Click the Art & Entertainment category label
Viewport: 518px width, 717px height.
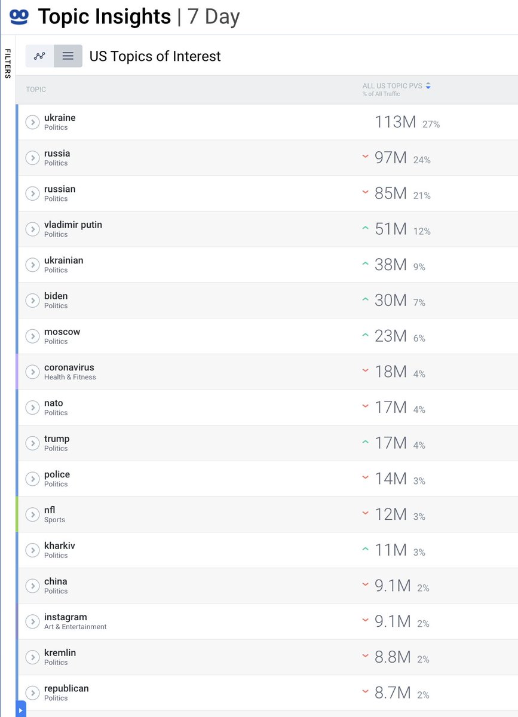[x=75, y=627]
